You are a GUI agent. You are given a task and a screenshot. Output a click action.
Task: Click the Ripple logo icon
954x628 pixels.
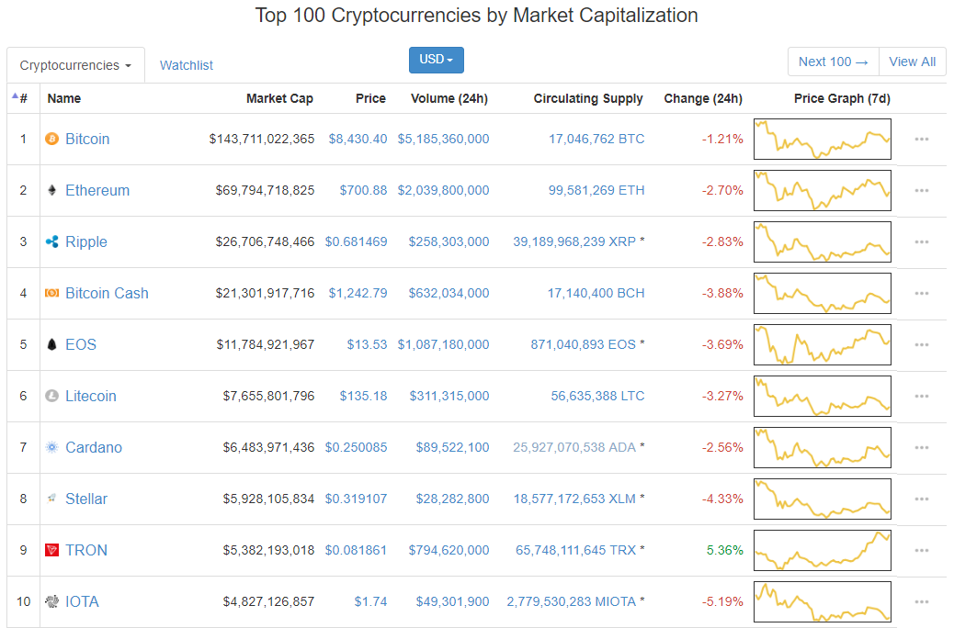[x=51, y=242]
